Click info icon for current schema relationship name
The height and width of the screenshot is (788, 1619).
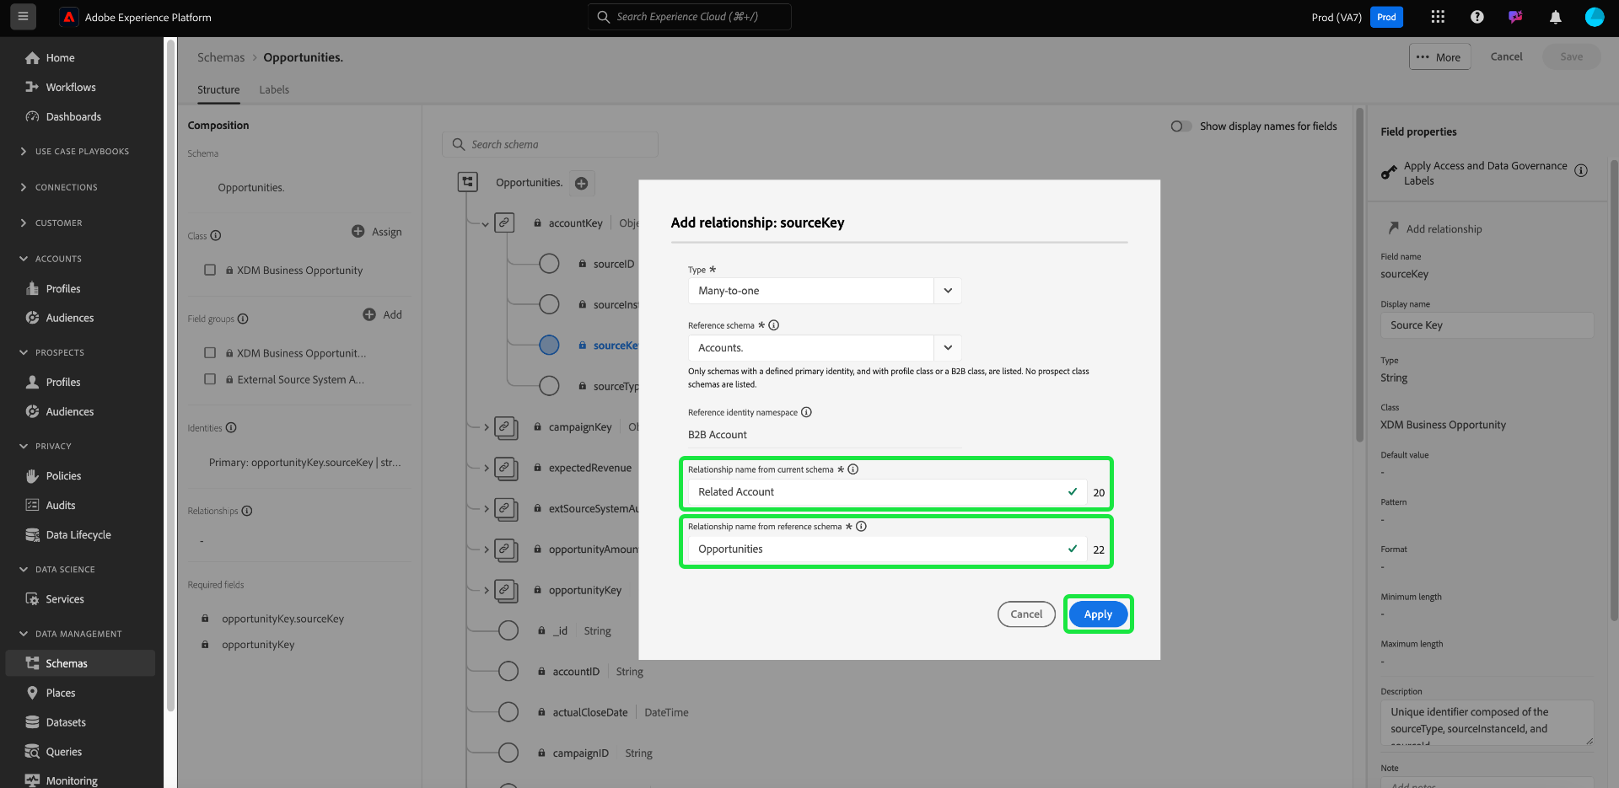pyautogui.click(x=853, y=469)
